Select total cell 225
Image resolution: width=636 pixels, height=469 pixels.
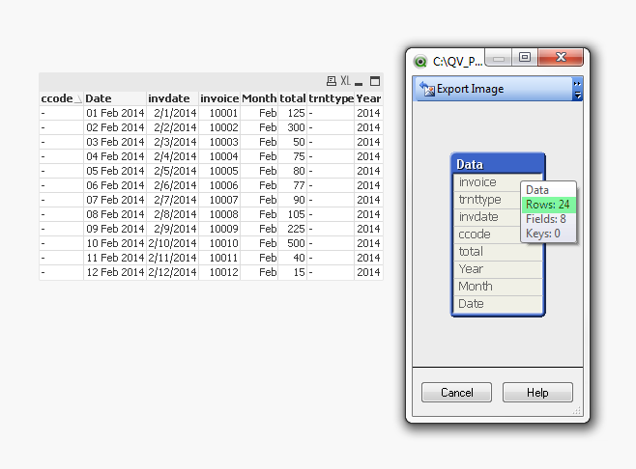point(293,229)
